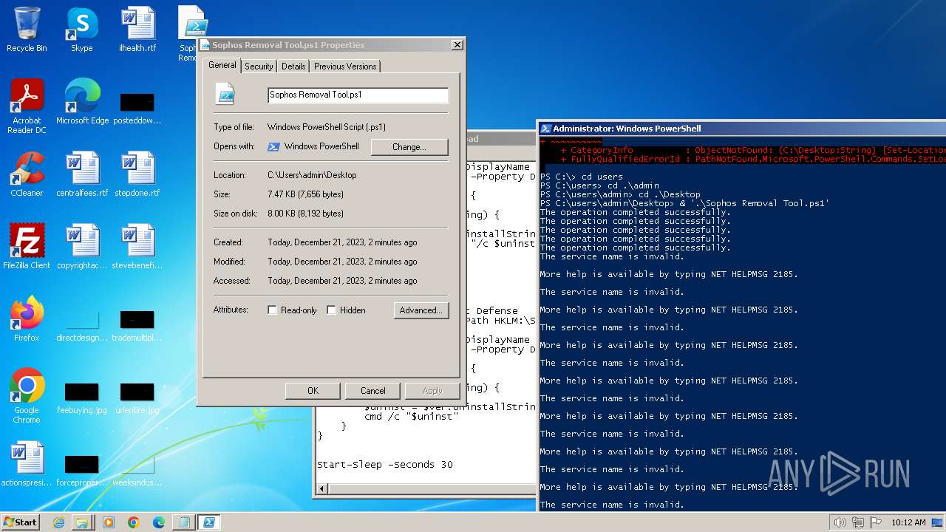Click the file size 7.47 KB value
Image resolution: width=946 pixels, height=532 pixels.
305,194
